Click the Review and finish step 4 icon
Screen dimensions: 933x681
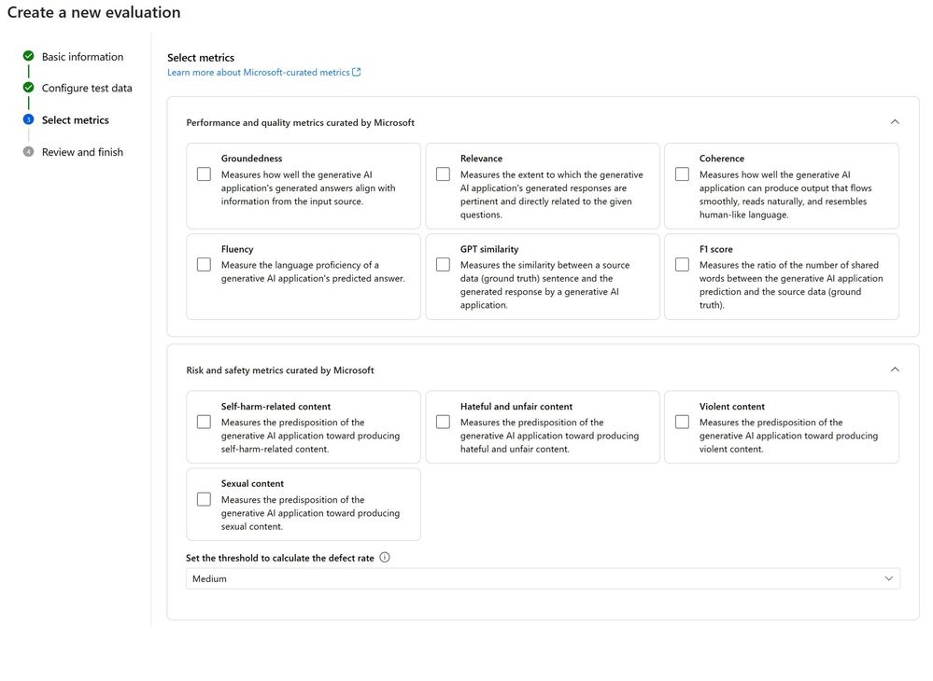pyautogui.click(x=28, y=152)
